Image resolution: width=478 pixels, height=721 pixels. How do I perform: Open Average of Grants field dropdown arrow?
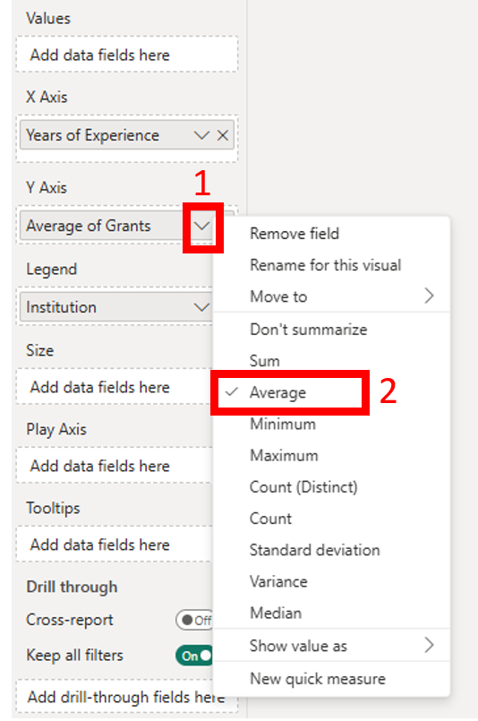201,226
